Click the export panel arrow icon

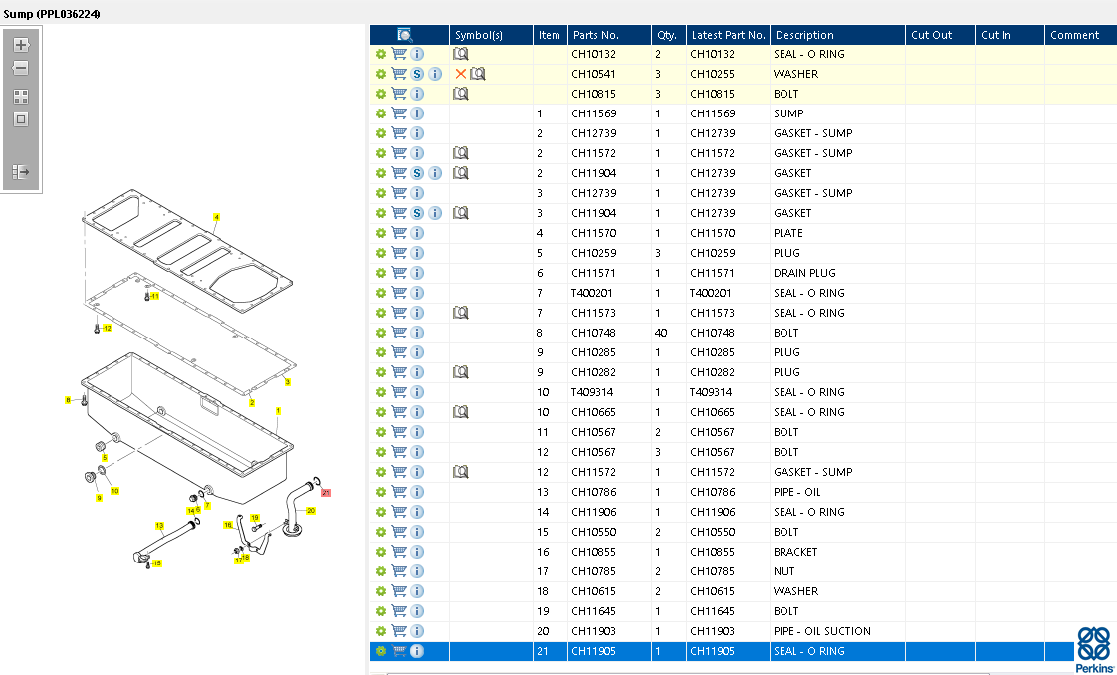coord(21,172)
